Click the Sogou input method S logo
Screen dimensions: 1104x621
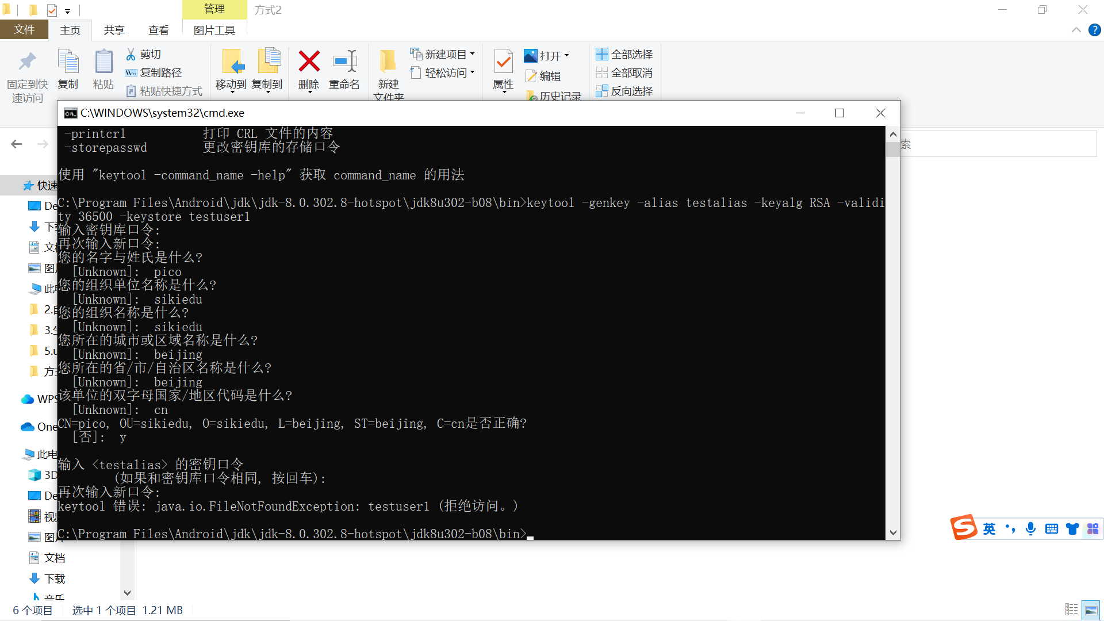tap(964, 527)
